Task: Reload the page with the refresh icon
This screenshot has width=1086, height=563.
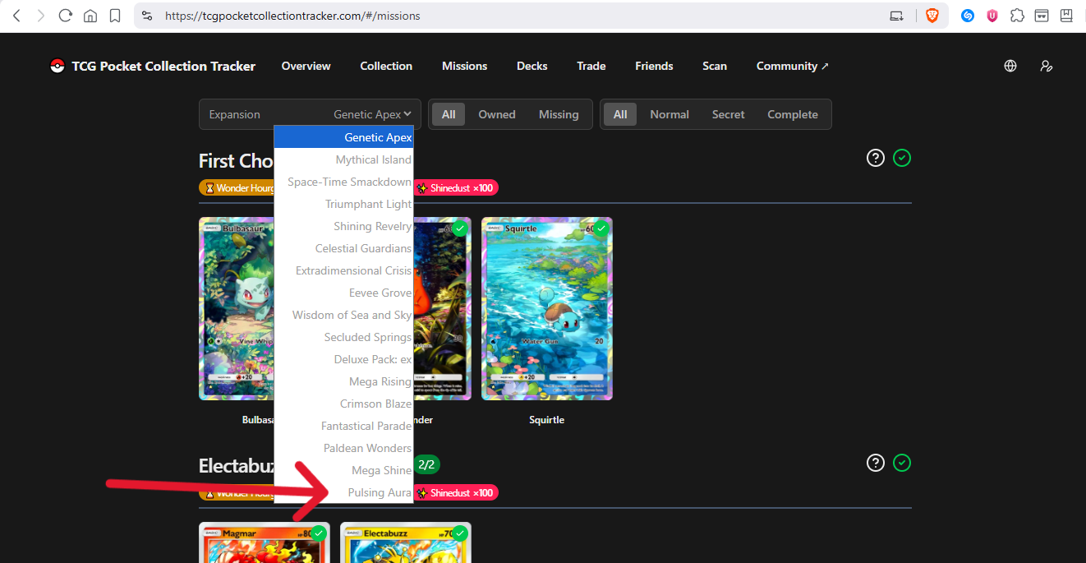Action: point(66,16)
